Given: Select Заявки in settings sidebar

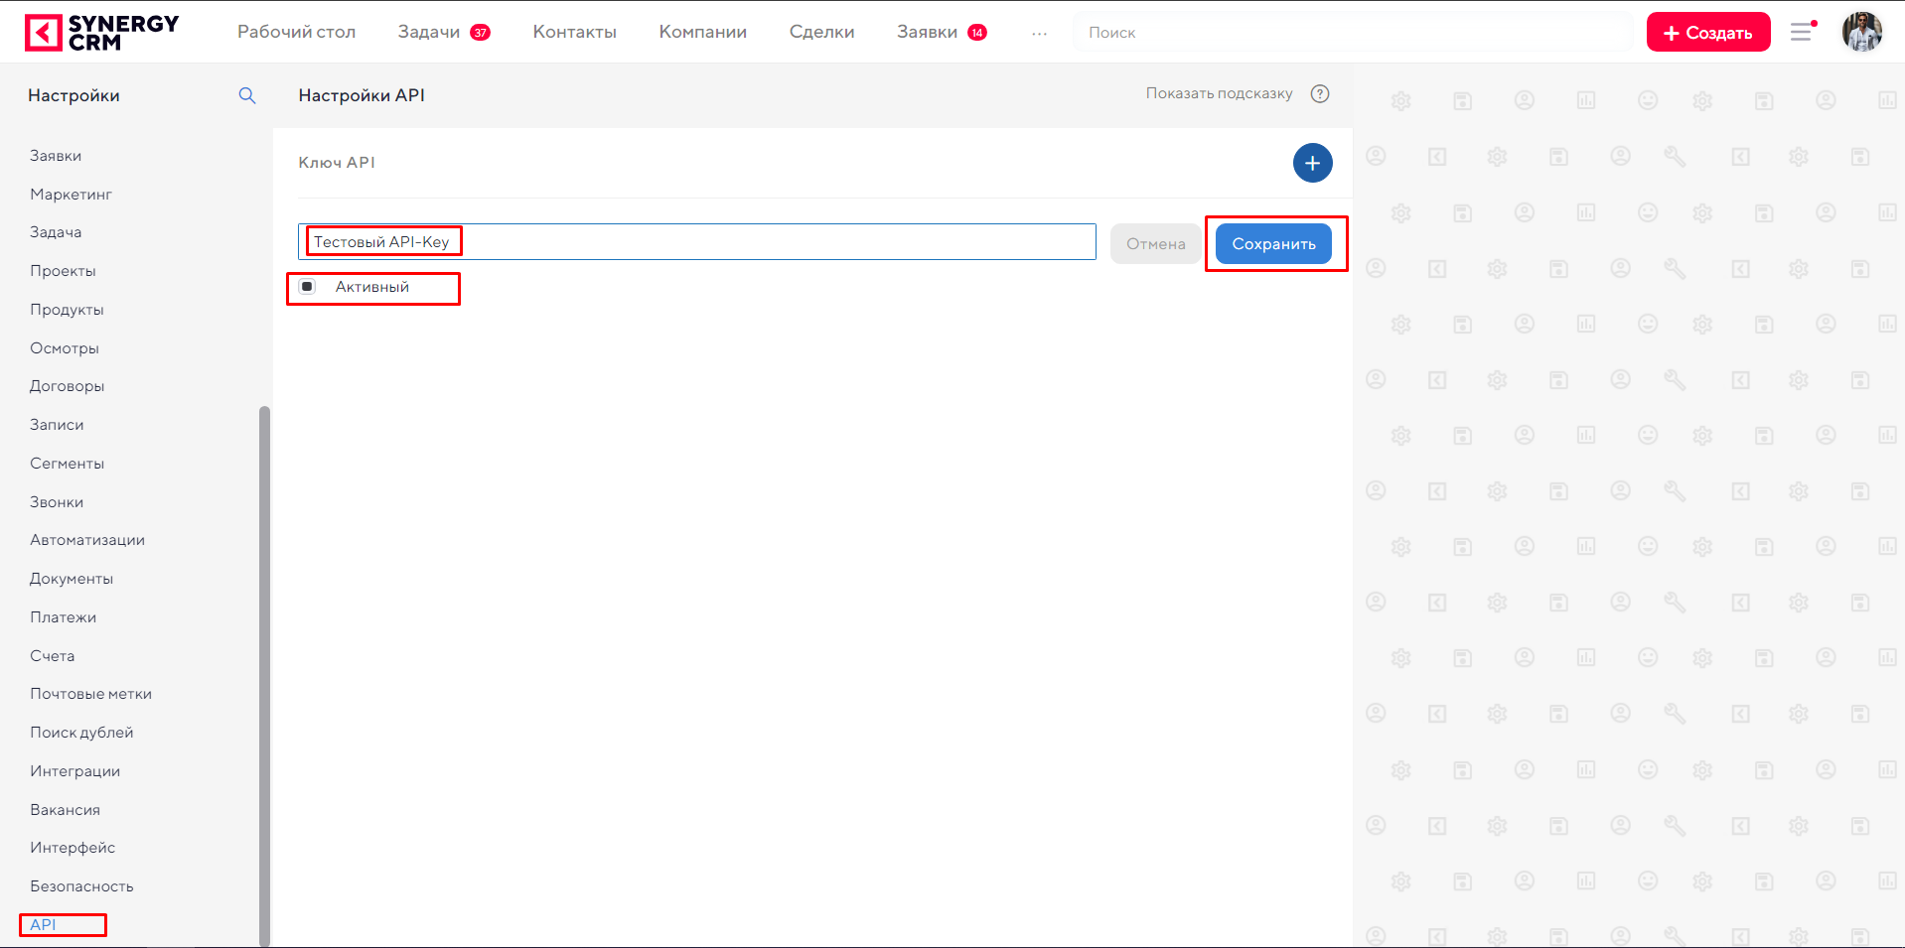Looking at the screenshot, I should [x=56, y=156].
